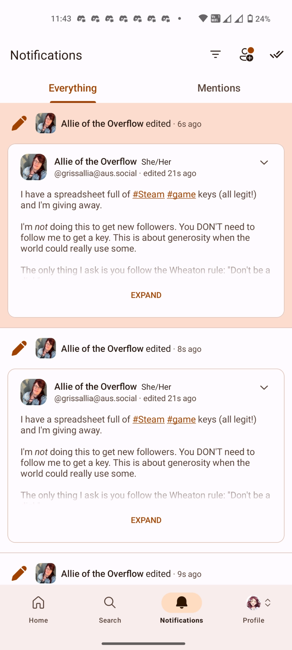Viewport: 292px width, 650px height.
Task: Open the #Steam hashtag in first post
Action: coord(148,194)
